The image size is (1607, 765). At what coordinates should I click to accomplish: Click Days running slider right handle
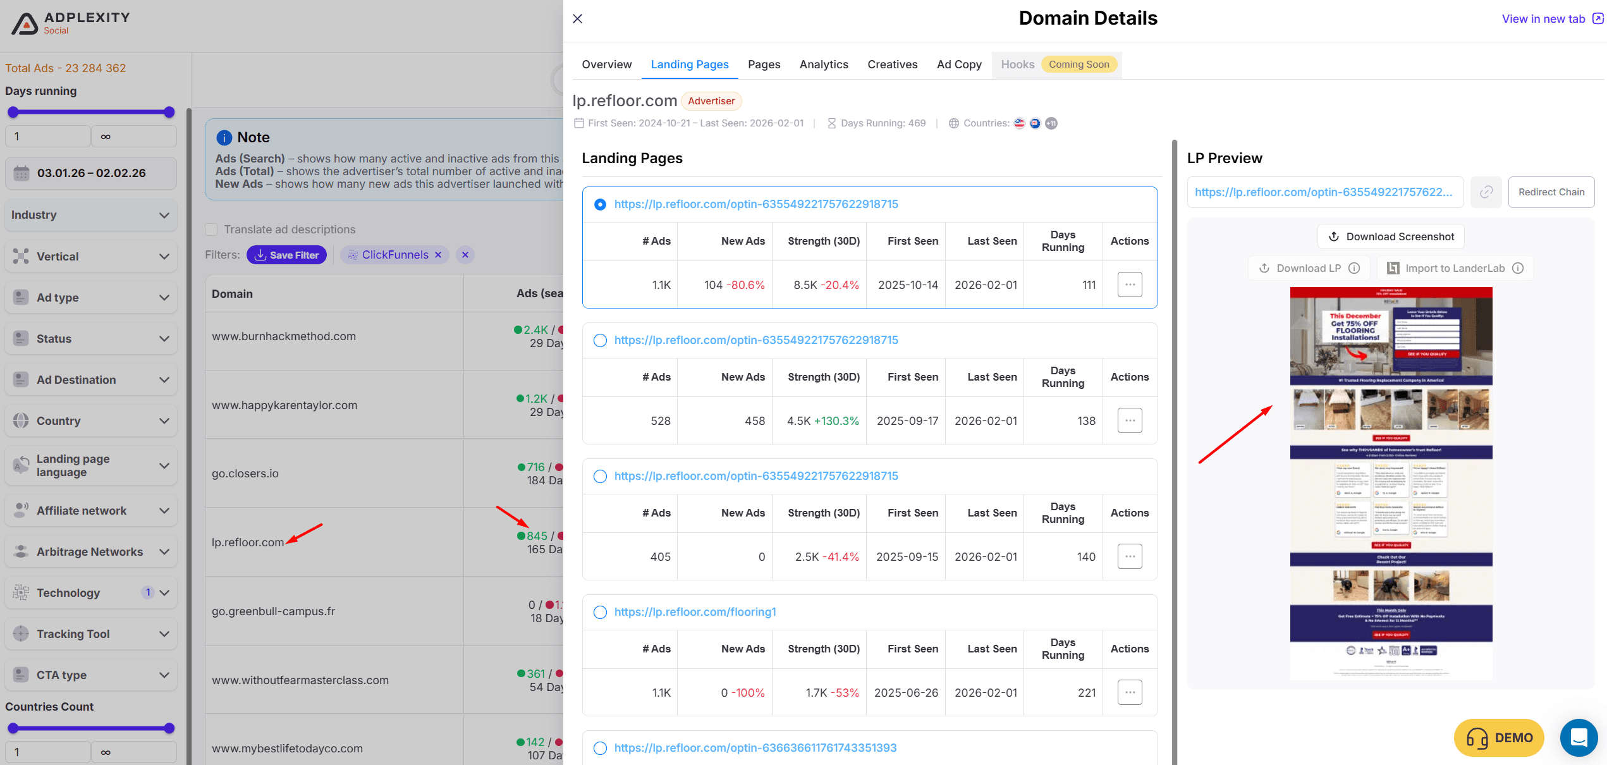point(169,113)
